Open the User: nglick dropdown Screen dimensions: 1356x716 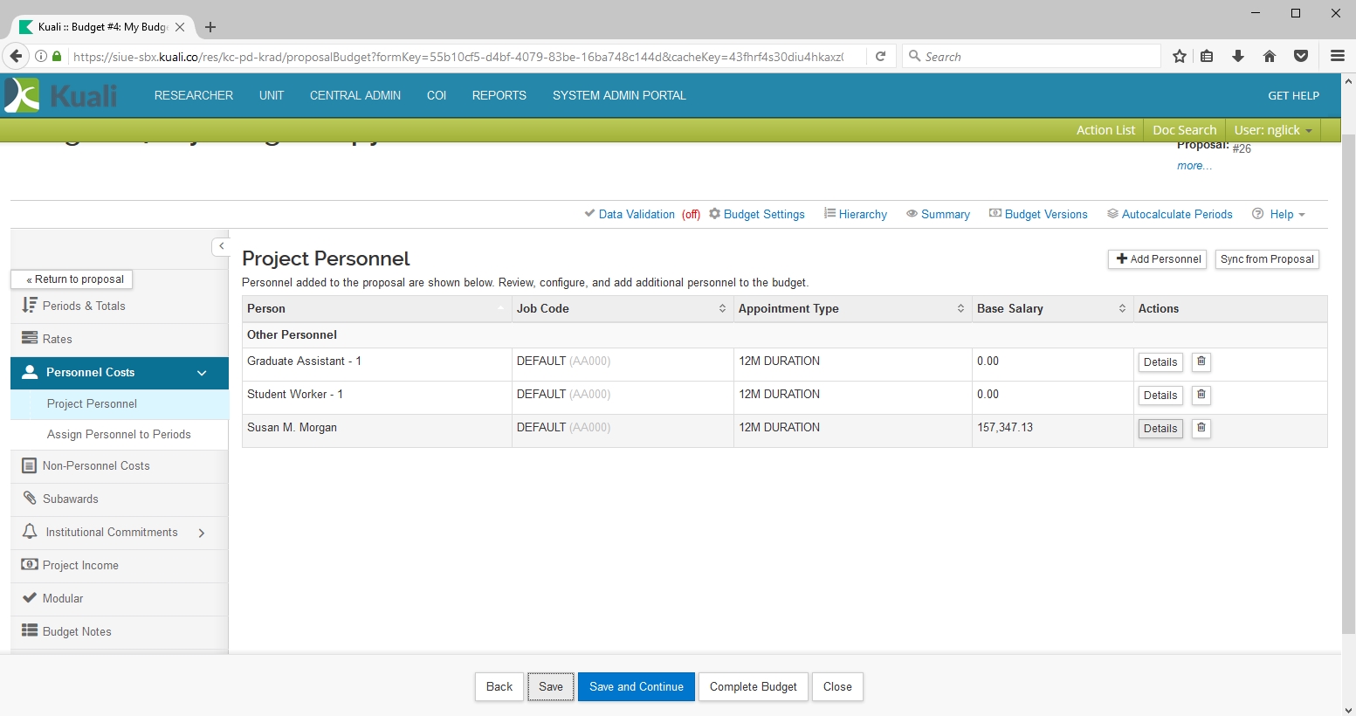1272,130
